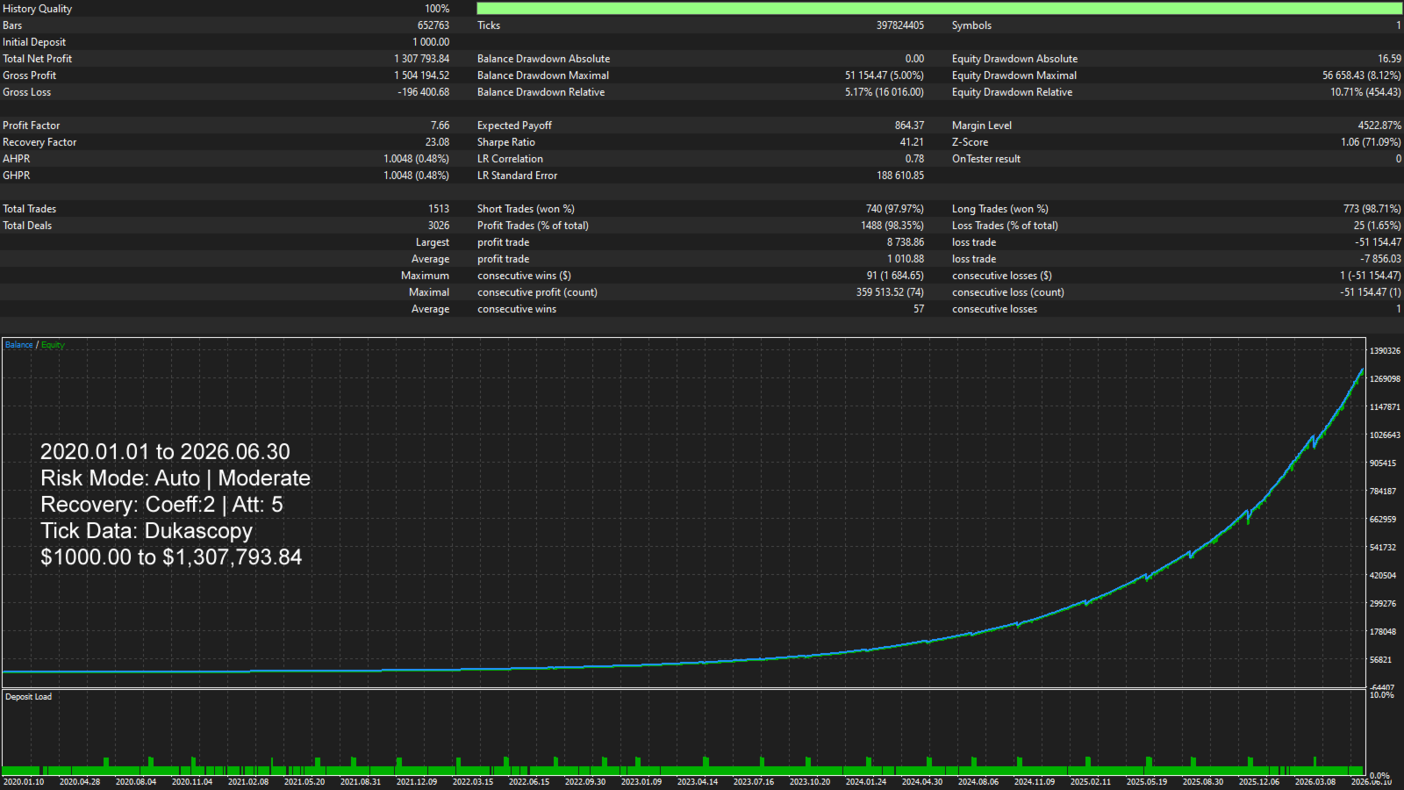Click the AHPR label
1404x790 pixels.
point(16,159)
